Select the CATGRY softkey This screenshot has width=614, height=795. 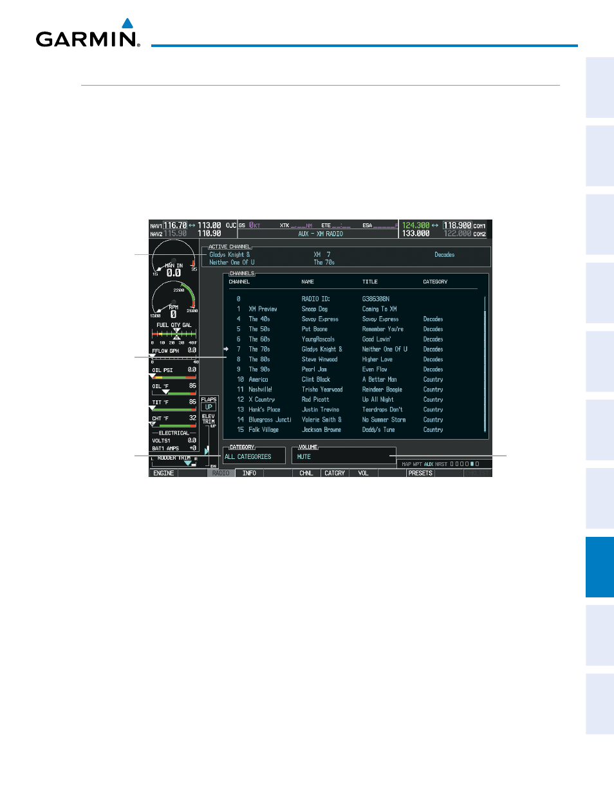pos(335,473)
